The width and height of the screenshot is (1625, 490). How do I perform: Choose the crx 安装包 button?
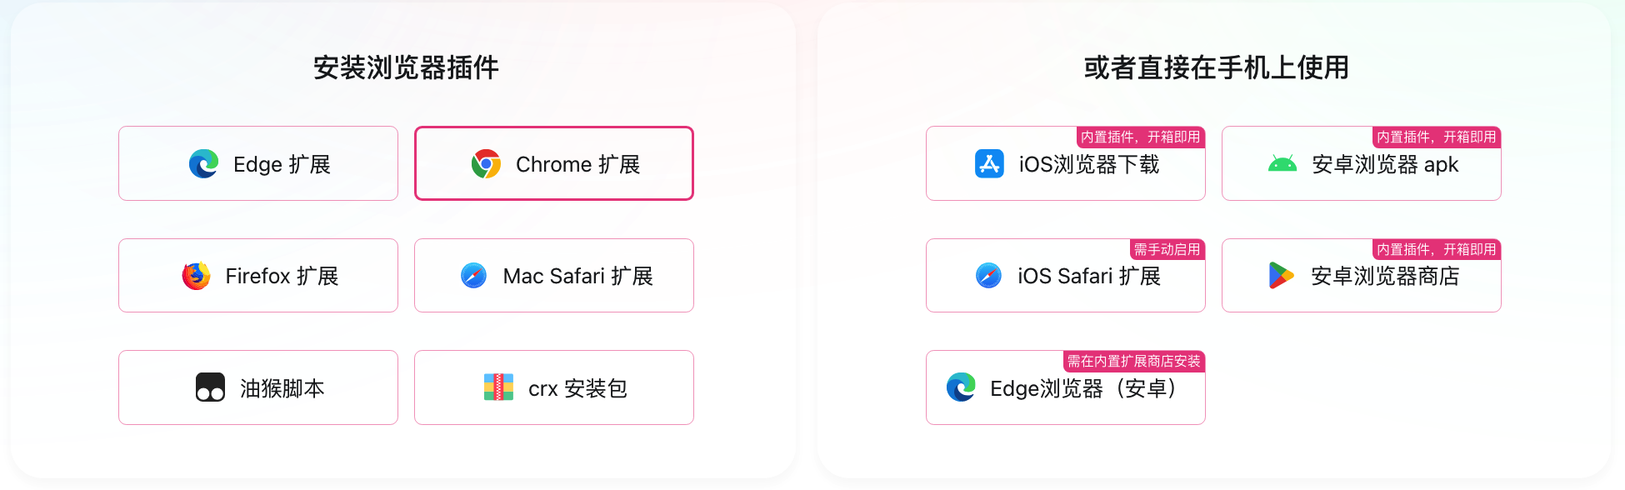554,387
